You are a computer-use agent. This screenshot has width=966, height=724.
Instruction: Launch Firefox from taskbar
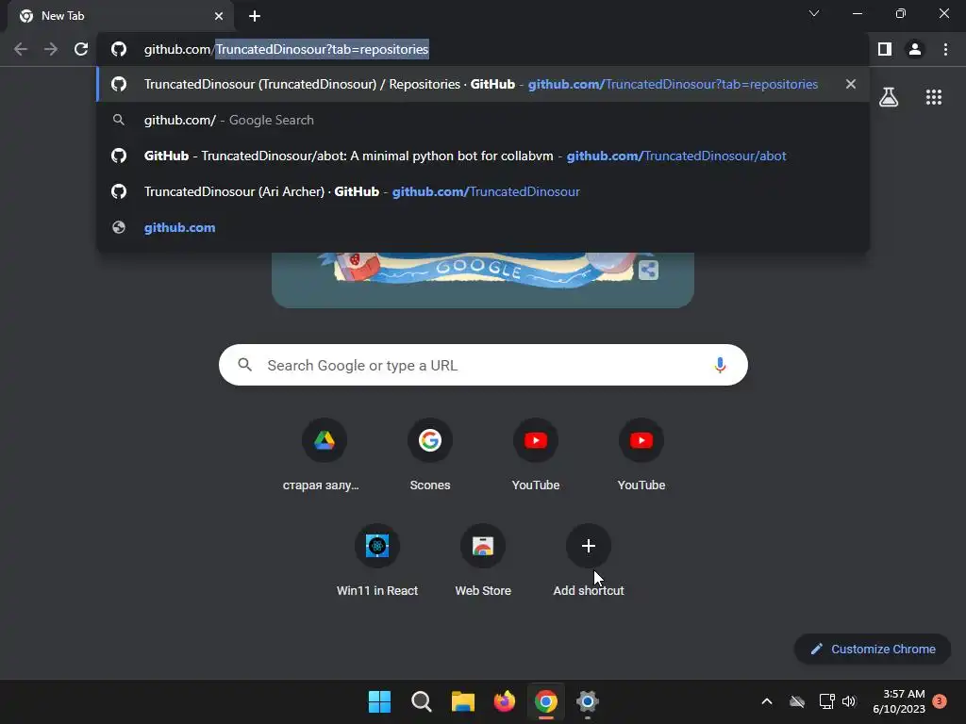(505, 701)
